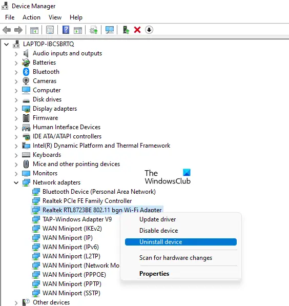Image resolution: width=289 pixels, height=306 pixels.
Task: Expand the Batteries category
Action: [x=16, y=63]
